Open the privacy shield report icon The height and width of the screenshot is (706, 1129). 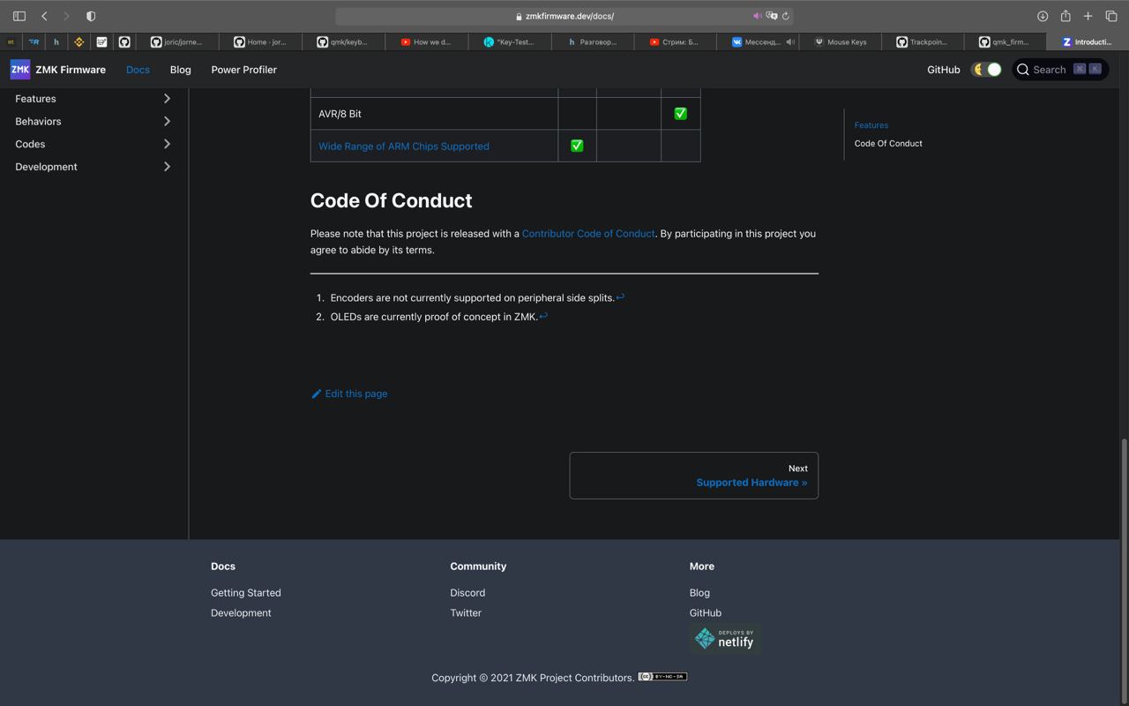(x=91, y=16)
